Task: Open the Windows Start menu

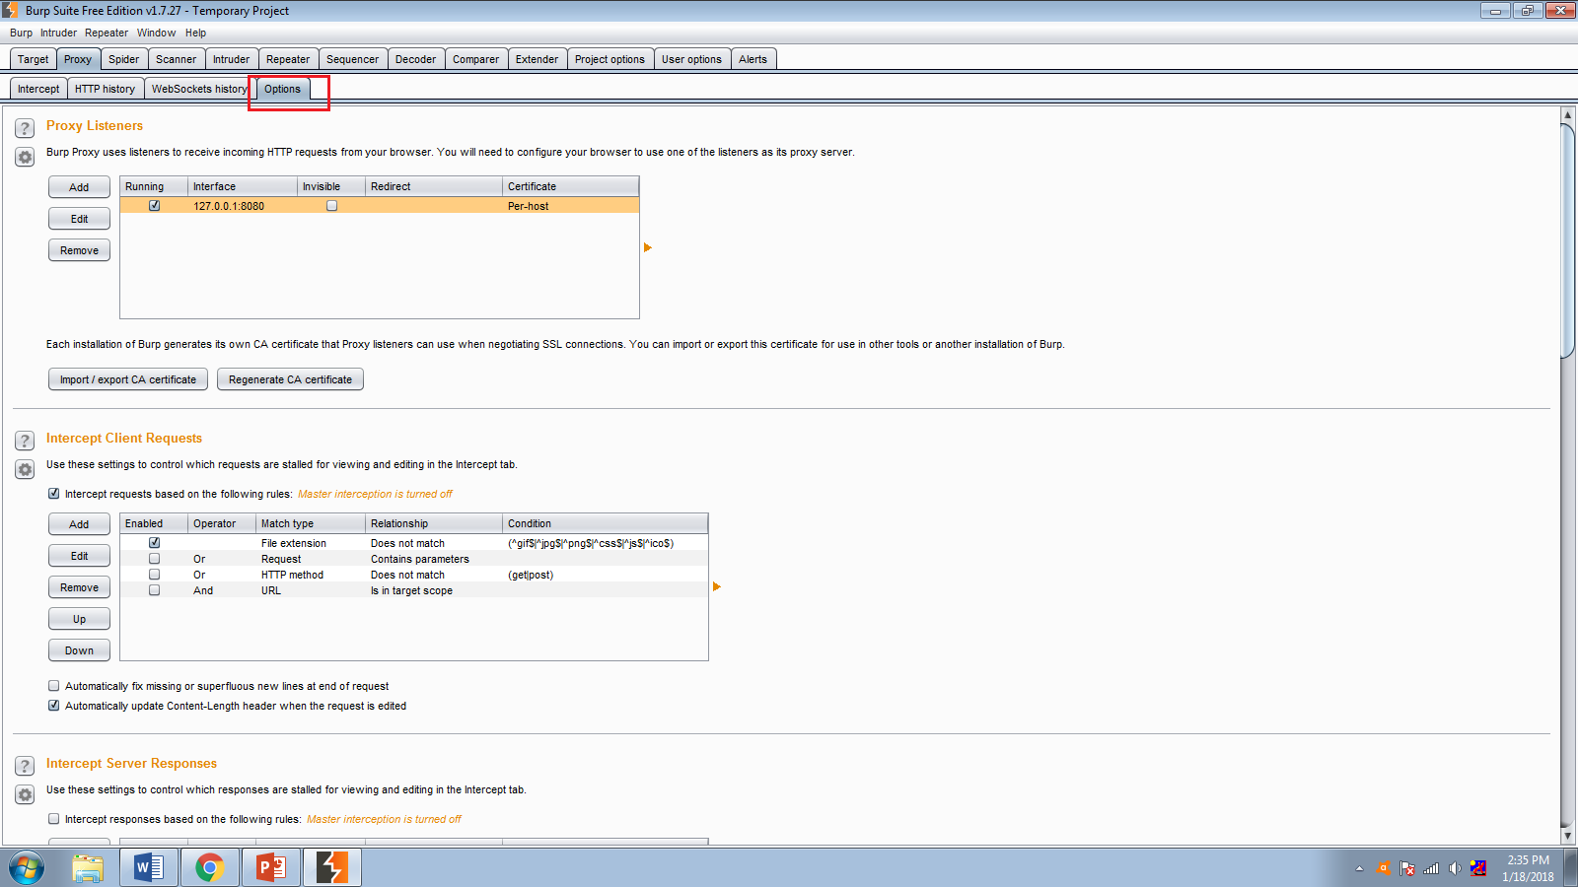Action: point(27,868)
